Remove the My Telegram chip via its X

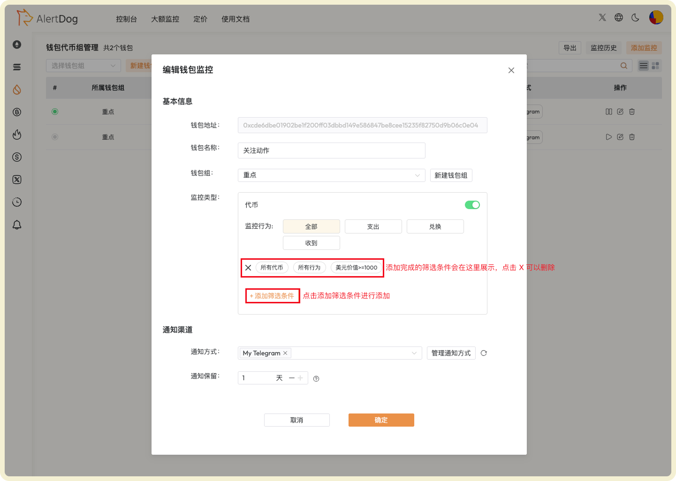click(285, 353)
